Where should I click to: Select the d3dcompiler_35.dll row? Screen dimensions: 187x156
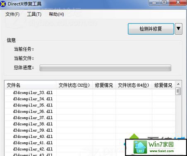(x=90, y=105)
